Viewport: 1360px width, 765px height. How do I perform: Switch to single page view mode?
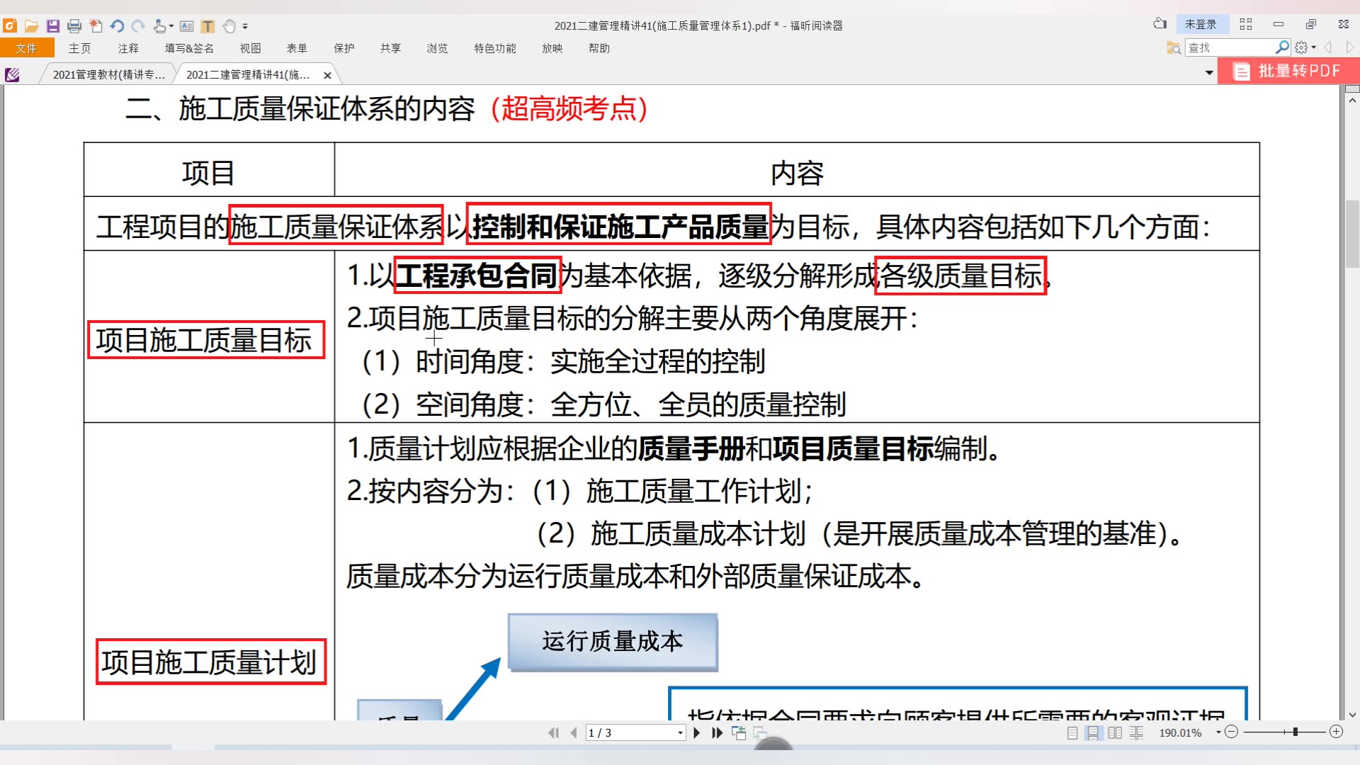[1072, 732]
